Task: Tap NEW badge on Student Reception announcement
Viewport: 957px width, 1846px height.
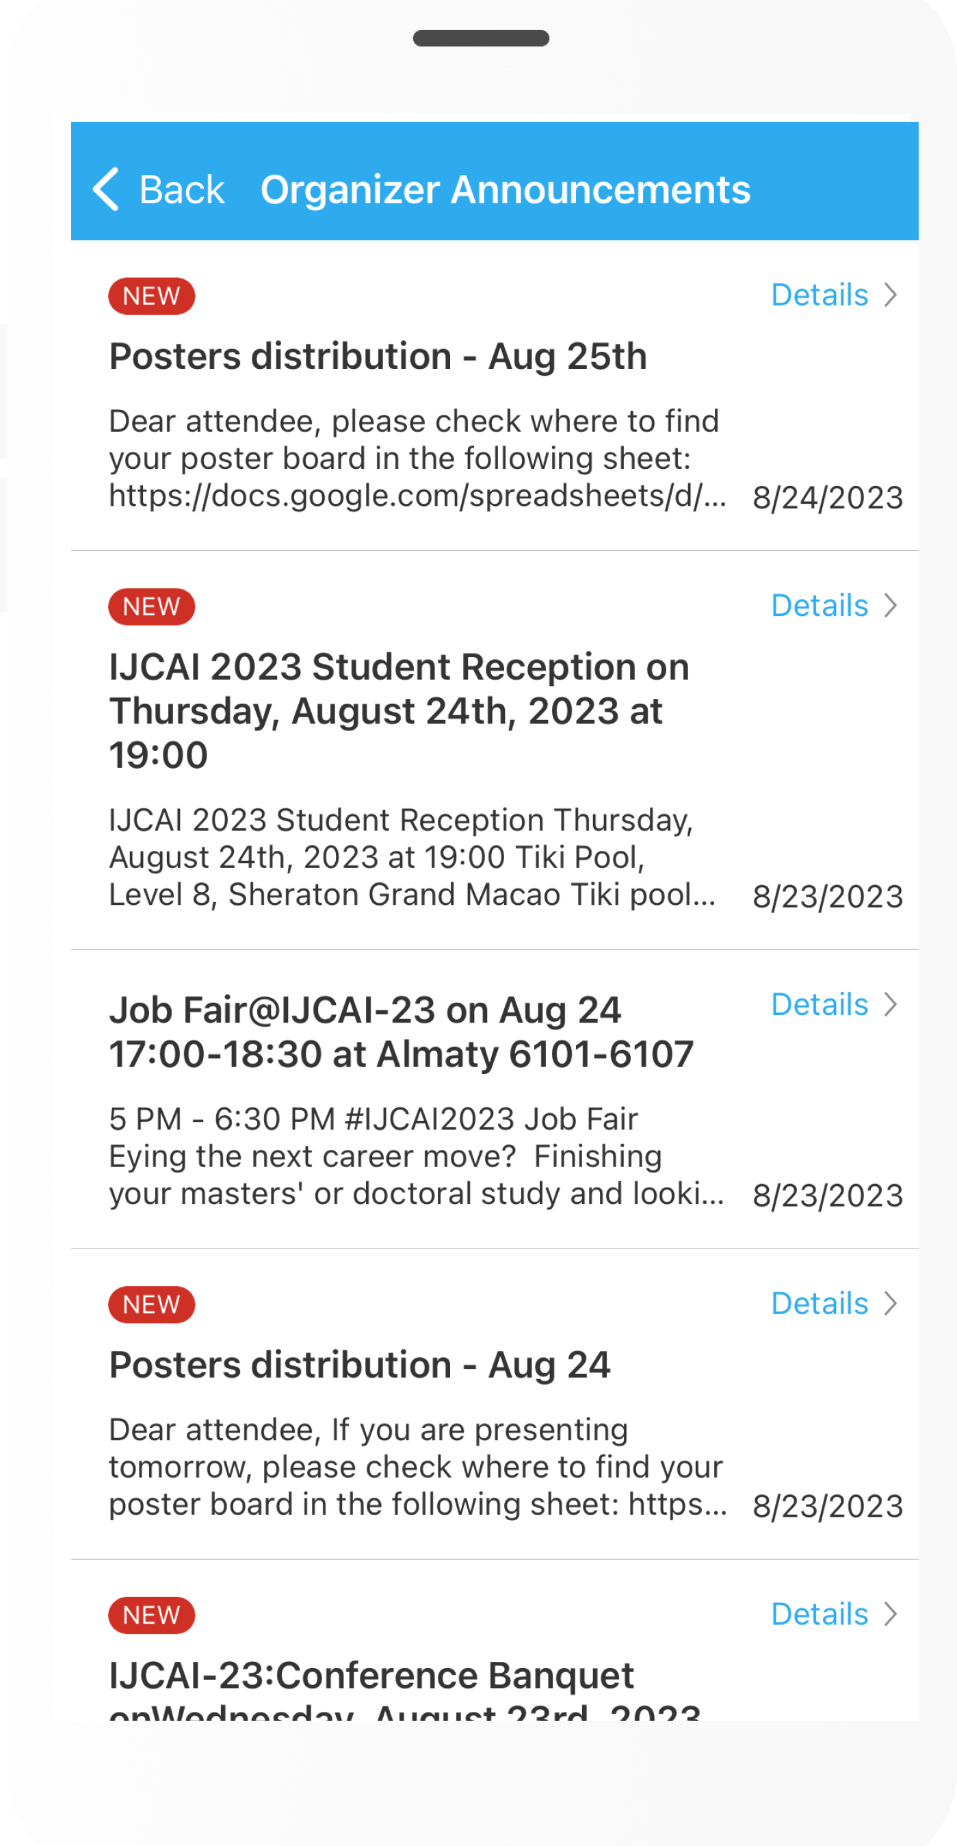Action: 151,607
